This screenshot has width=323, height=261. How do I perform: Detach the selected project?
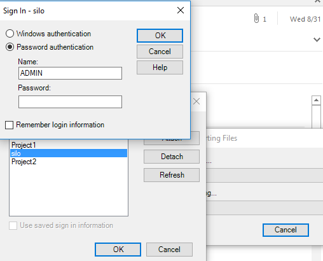[172, 157]
